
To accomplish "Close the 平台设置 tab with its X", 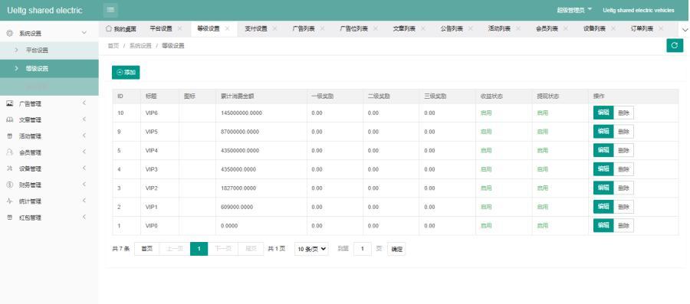I will [179, 28].
